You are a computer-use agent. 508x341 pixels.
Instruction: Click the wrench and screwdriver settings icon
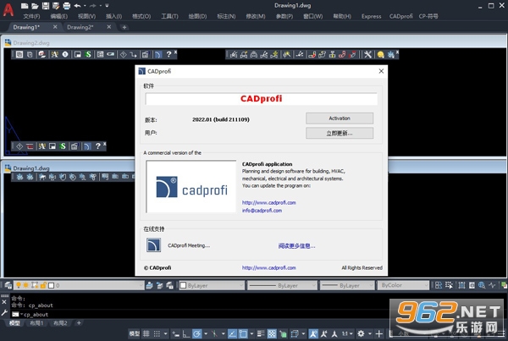pyautogui.click(x=367, y=54)
